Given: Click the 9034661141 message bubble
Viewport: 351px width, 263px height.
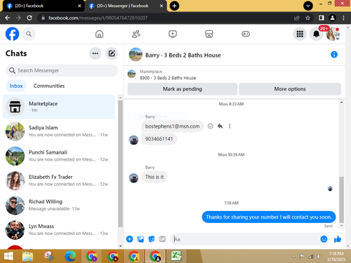Looking at the screenshot, I should [x=159, y=139].
